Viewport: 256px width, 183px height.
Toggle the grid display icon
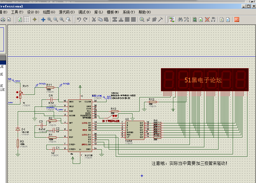point(26,19)
